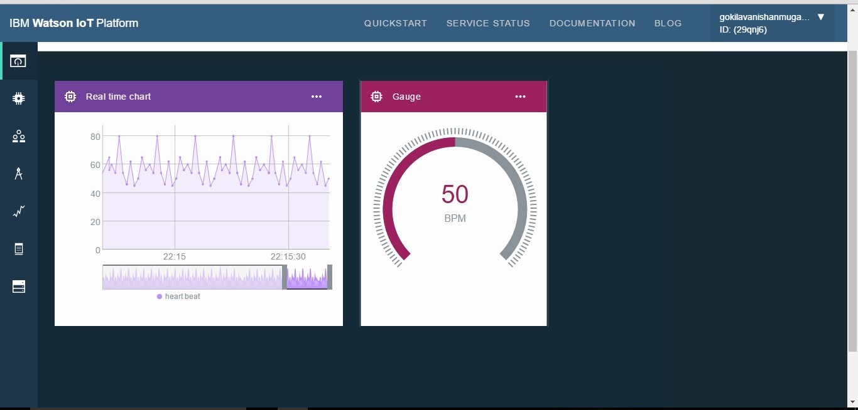Image resolution: width=858 pixels, height=410 pixels.
Task: Open the Settings server icon in sidebar
Action: [18, 286]
